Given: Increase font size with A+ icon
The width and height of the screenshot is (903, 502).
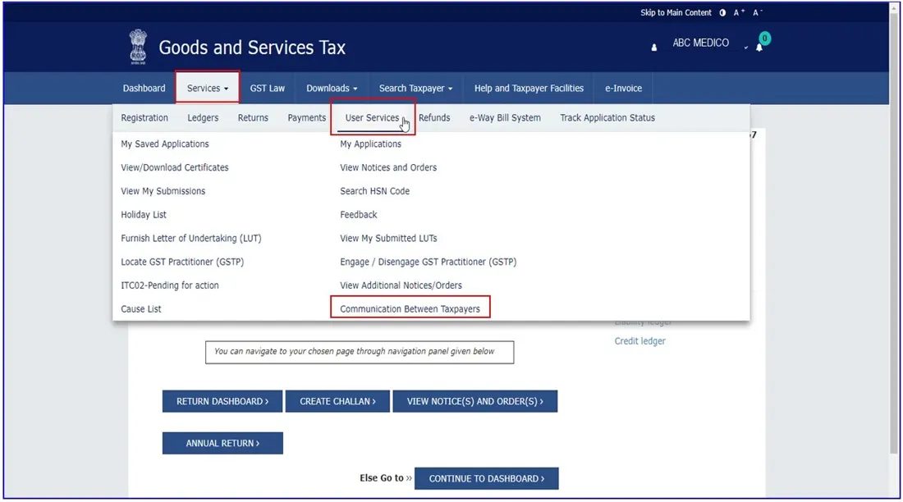Looking at the screenshot, I should click(739, 12).
